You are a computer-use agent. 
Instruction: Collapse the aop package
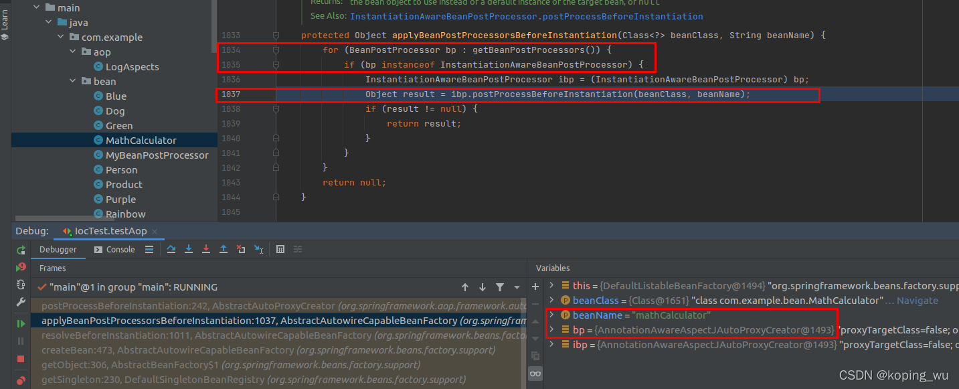73,52
